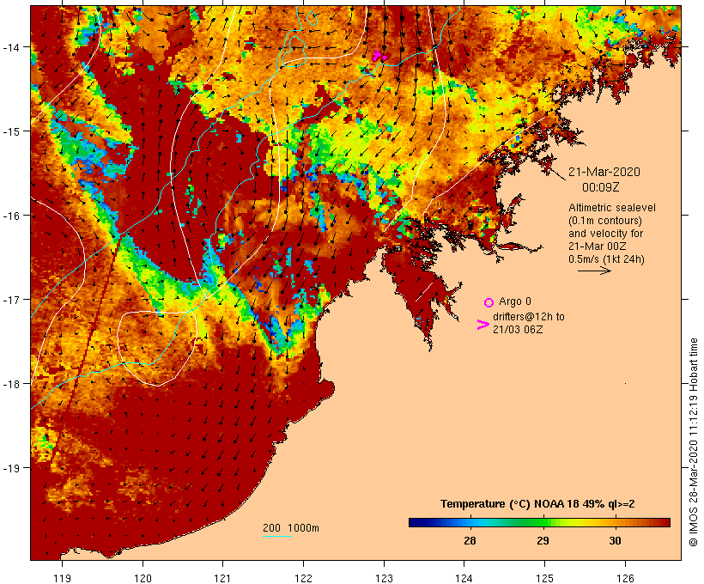Click the 123 longitude axis label
704x584 pixels.
(384, 578)
